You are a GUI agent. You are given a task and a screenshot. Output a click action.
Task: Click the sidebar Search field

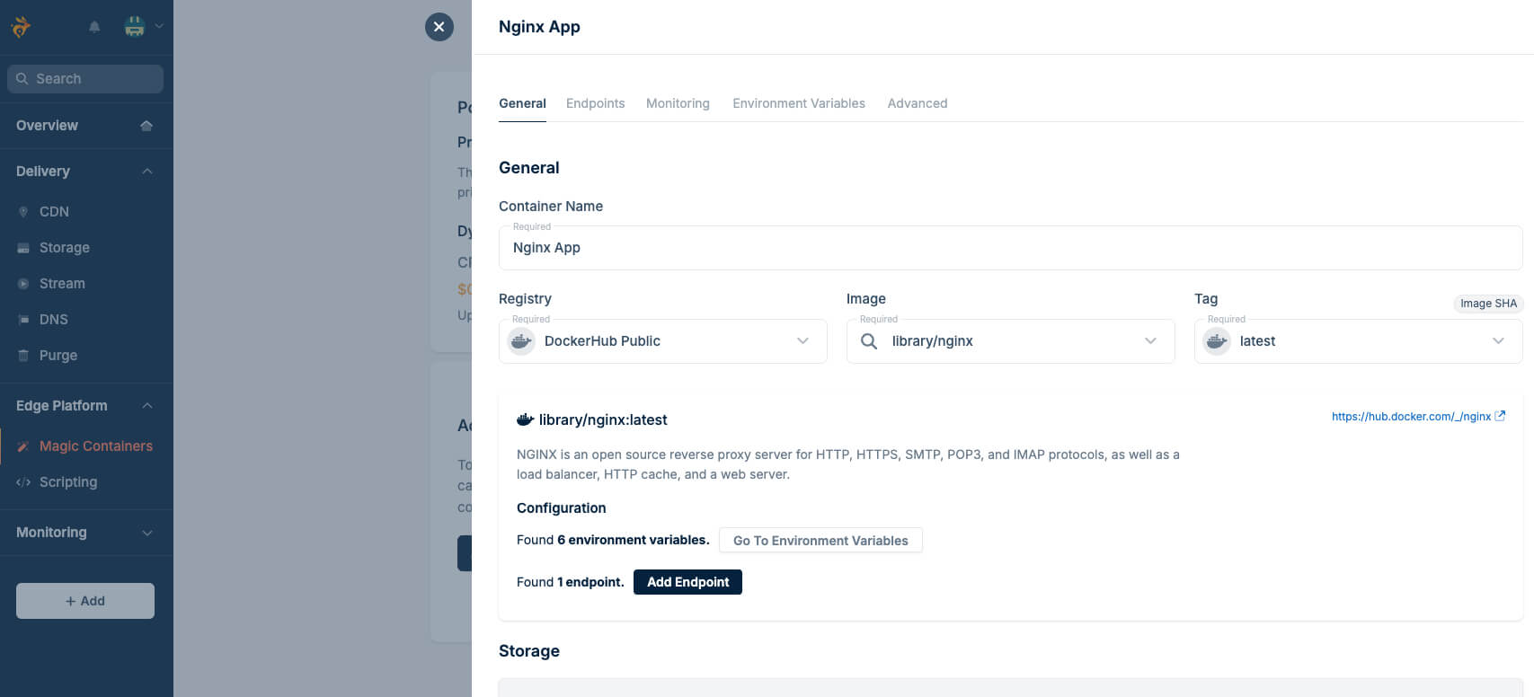tap(85, 79)
